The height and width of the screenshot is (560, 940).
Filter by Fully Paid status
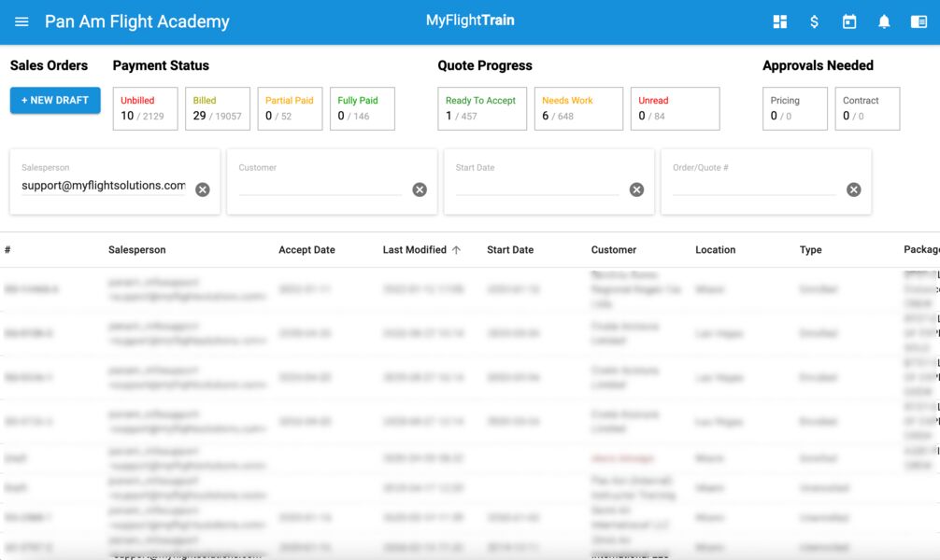tap(363, 108)
